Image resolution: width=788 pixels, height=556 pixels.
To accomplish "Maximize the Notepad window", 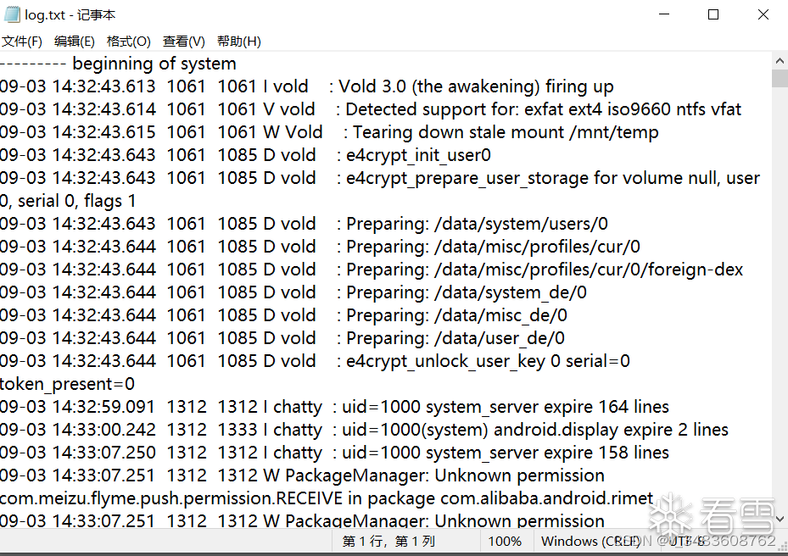I will 713,14.
